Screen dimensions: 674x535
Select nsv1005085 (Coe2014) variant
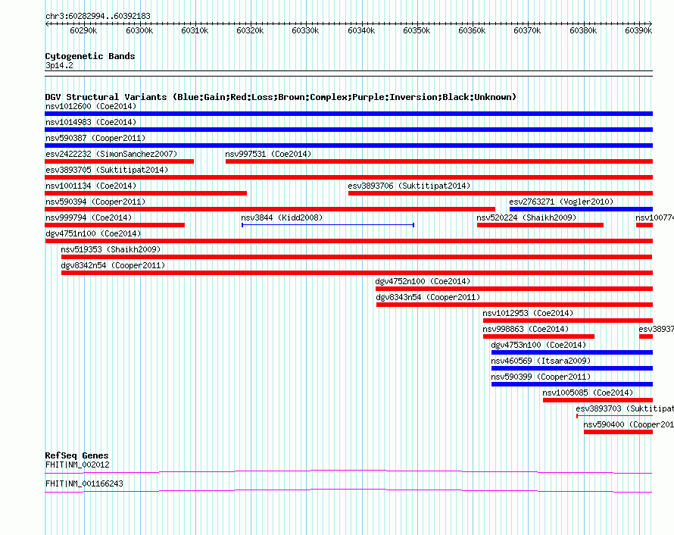[588, 393]
